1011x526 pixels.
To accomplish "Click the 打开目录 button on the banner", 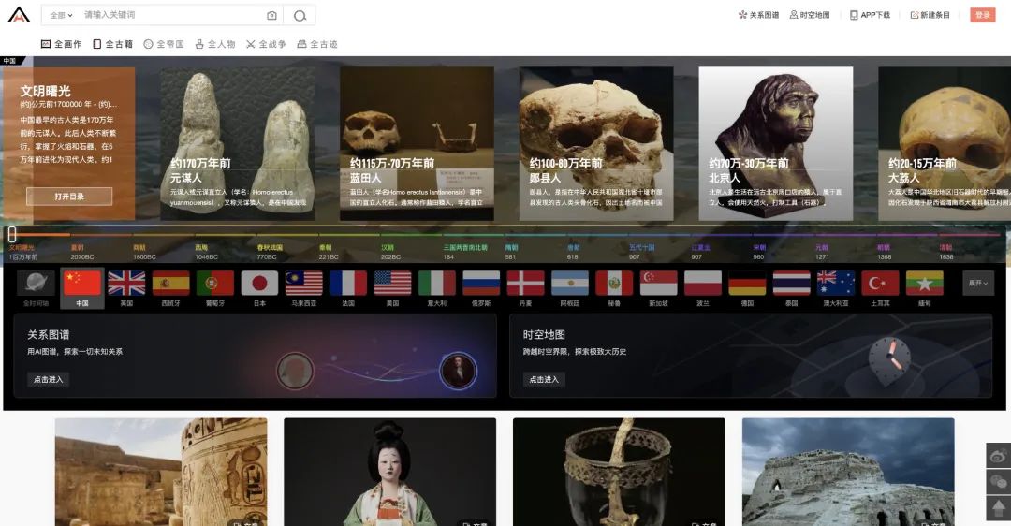I will tap(69, 197).
